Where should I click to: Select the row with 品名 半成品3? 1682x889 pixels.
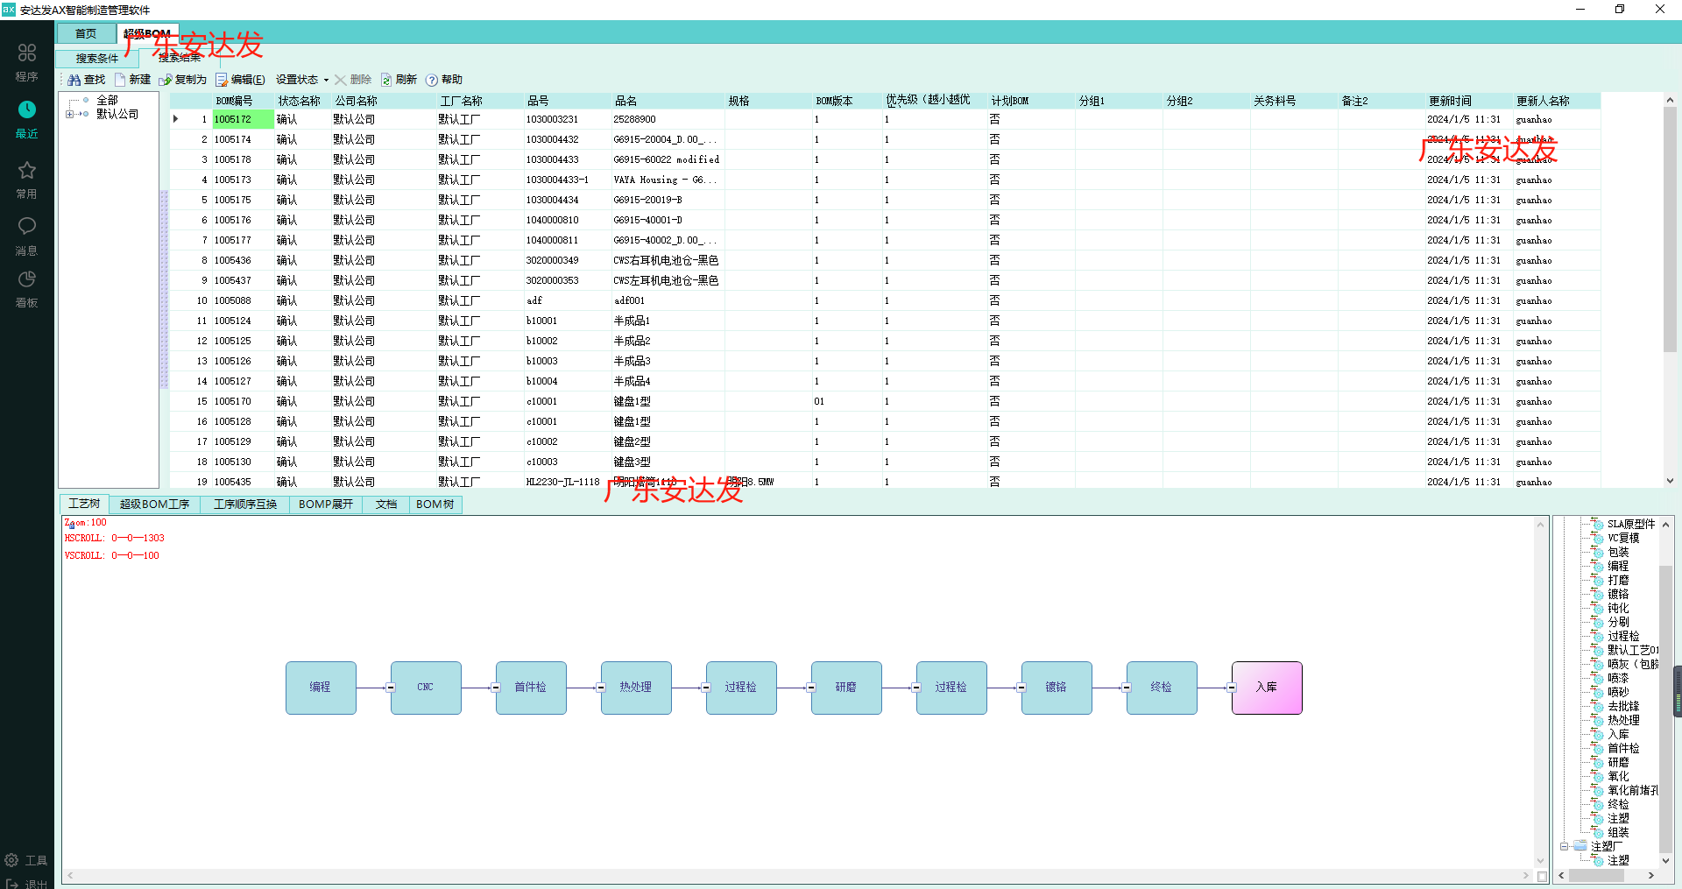pyautogui.click(x=885, y=361)
